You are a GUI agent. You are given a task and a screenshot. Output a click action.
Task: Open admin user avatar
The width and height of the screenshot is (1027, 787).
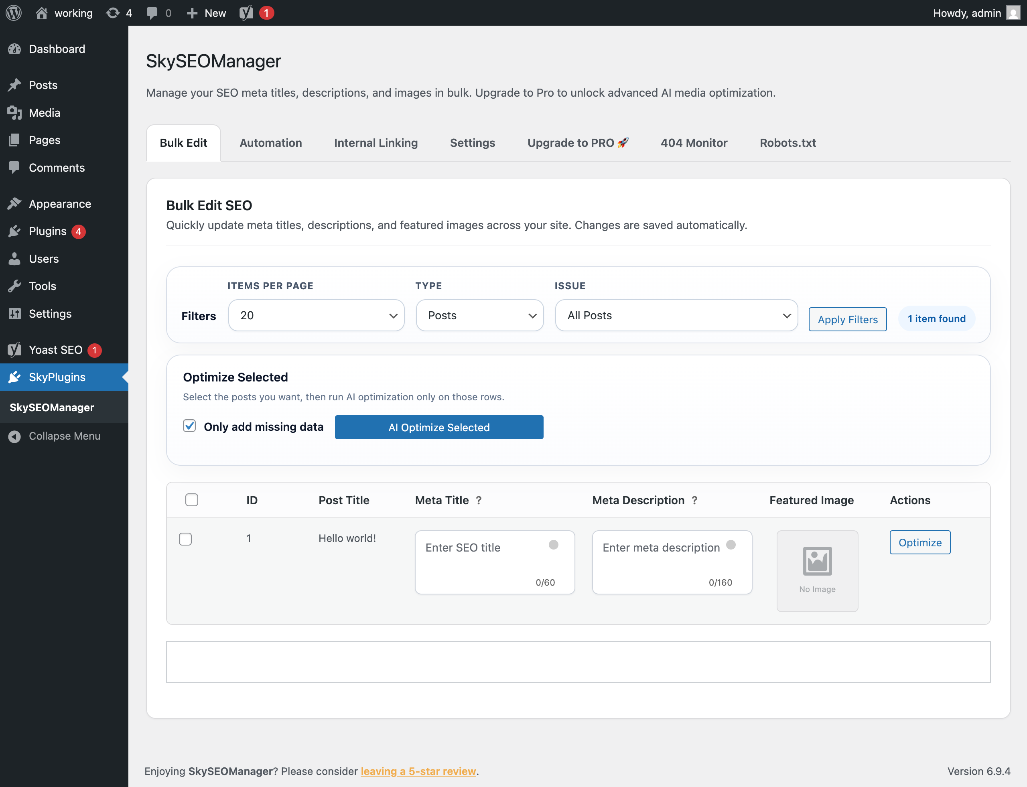tap(1013, 13)
